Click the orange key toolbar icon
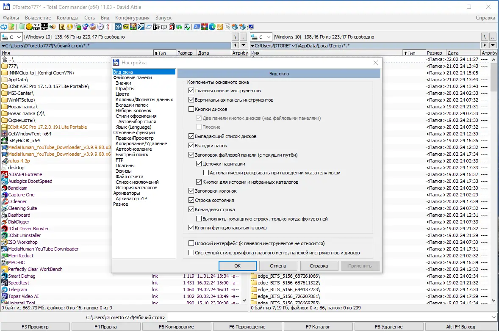Image resolution: width=499 pixels, height=331 pixels. [x=220, y=27]
